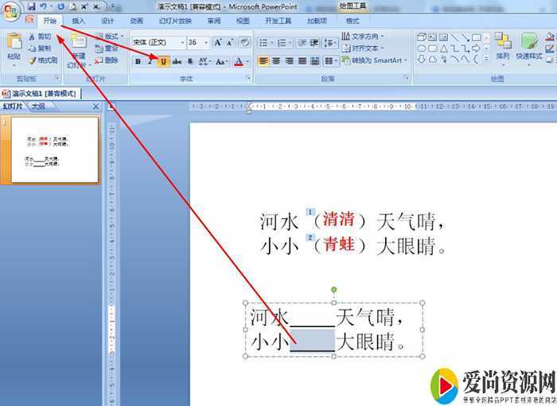Toggle Bold formatting
Viewport: 557px width, 406px height.
[x=138, y=61]
